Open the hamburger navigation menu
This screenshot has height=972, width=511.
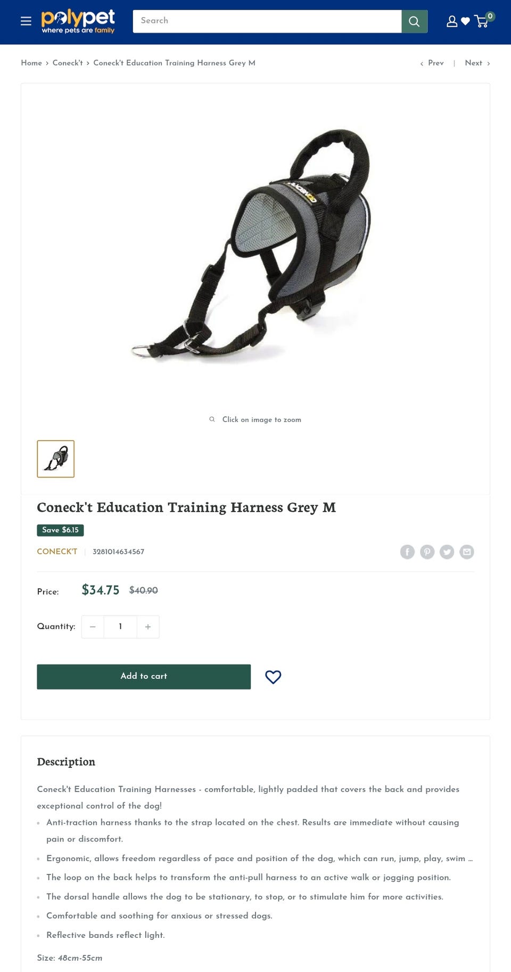click(x=26, y=21)
